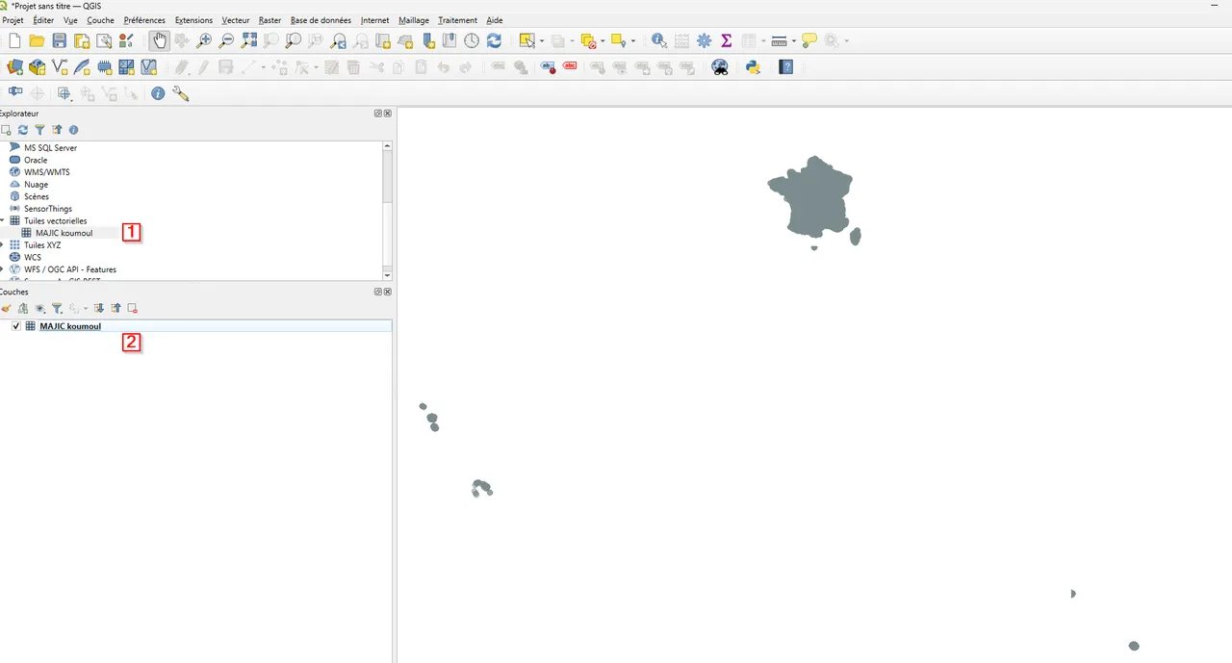Screen dimensions: 1232x663
Task: Open a project with the folder icon
Action: (37, 40)
